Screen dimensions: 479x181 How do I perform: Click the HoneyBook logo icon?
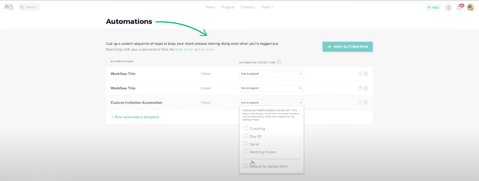point(9,7)
